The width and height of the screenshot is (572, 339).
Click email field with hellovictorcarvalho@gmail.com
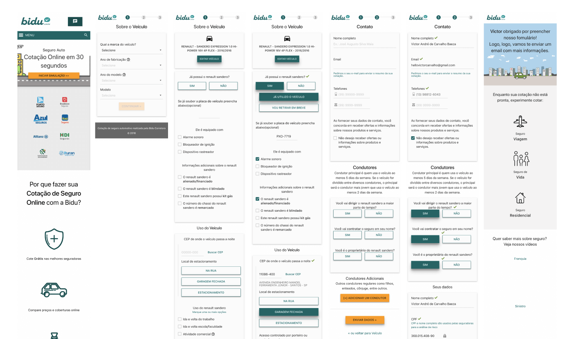coord(442,65)
